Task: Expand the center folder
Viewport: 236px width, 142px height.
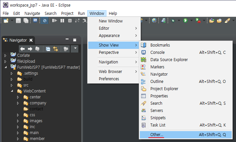Action: 18,97
